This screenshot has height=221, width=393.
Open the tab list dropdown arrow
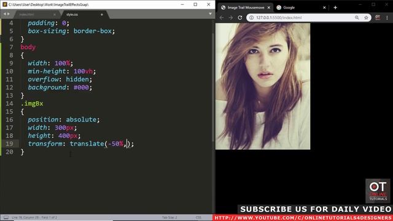pos(210,14)
